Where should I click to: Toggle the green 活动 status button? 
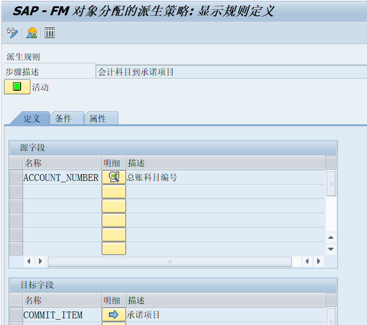[17, 87]
